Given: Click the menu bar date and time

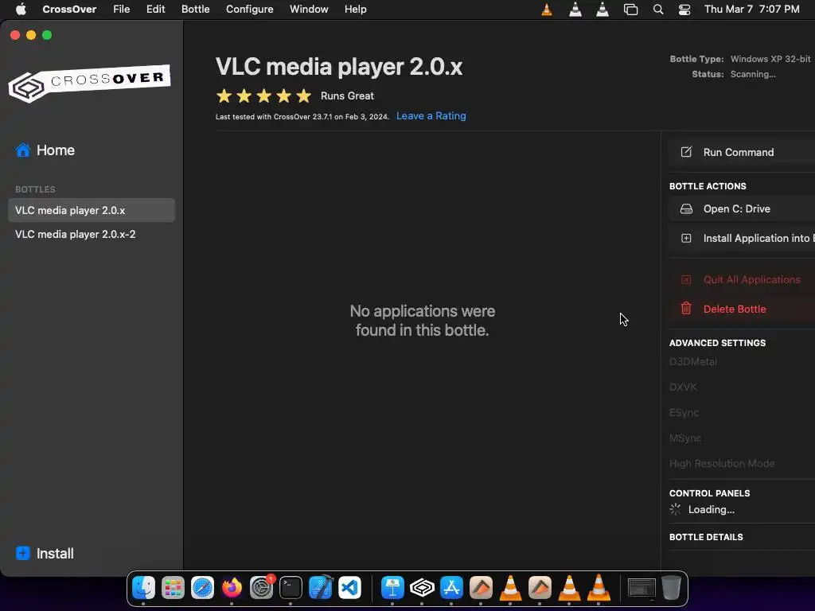Looking at the screenshot, I should pyautogui.click(x=751, y=10).
